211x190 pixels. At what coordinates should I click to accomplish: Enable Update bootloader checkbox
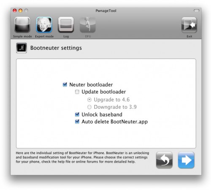tap(77, 92)
